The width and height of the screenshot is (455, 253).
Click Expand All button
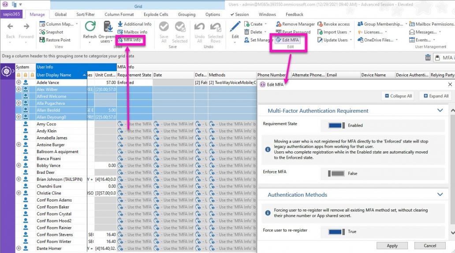436,96
